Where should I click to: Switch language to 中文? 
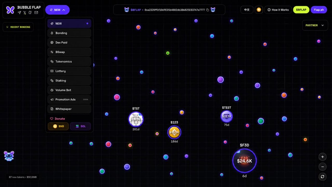247,10
